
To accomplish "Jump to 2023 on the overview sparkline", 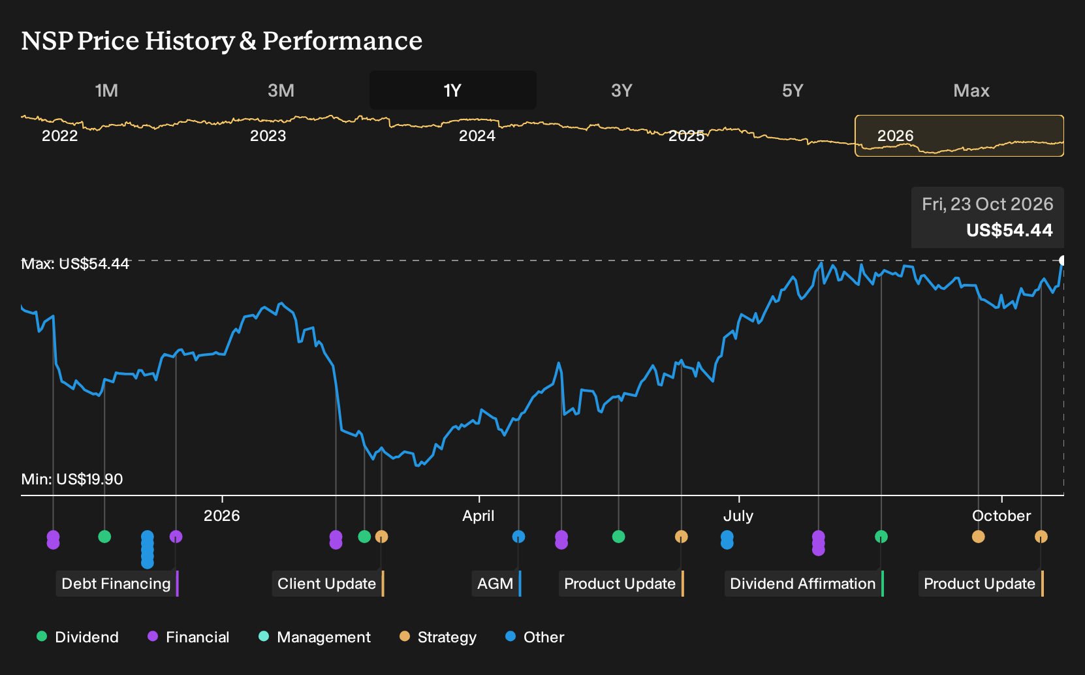I will coord(268,136).
